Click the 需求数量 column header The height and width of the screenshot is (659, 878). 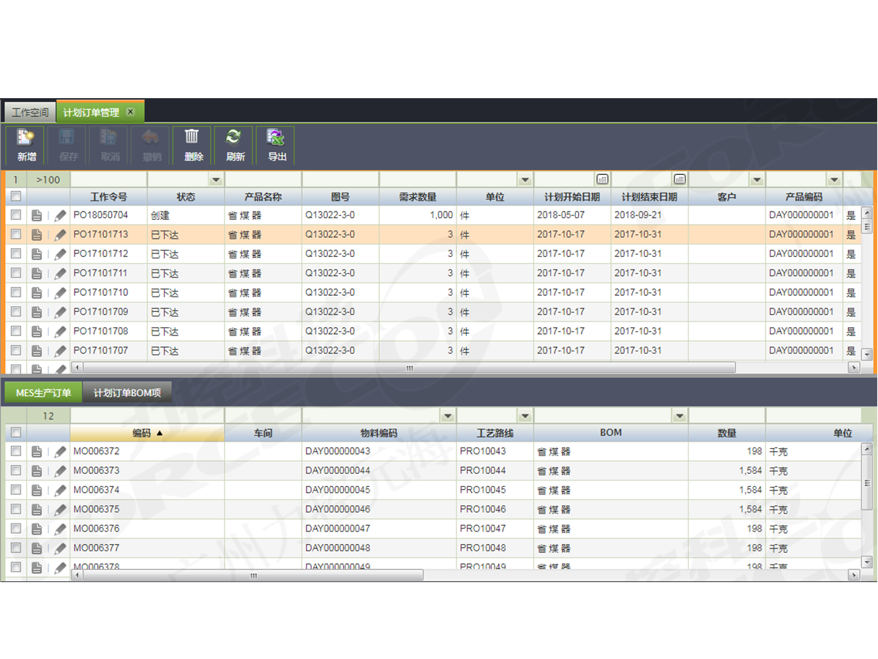[x=417, y=197]
